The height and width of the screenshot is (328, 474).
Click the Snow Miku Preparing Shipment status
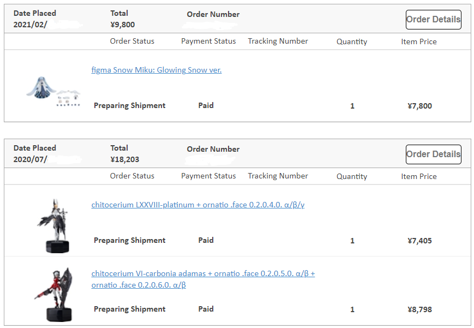pos(129,105)
